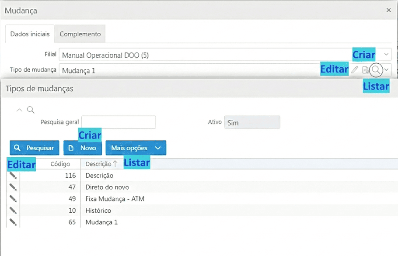Close the Mudança dialog window

pos(389,10)
